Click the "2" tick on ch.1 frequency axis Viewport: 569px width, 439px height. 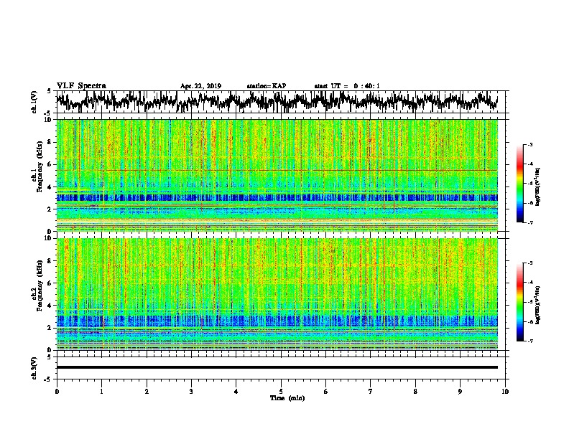(50, 209)
